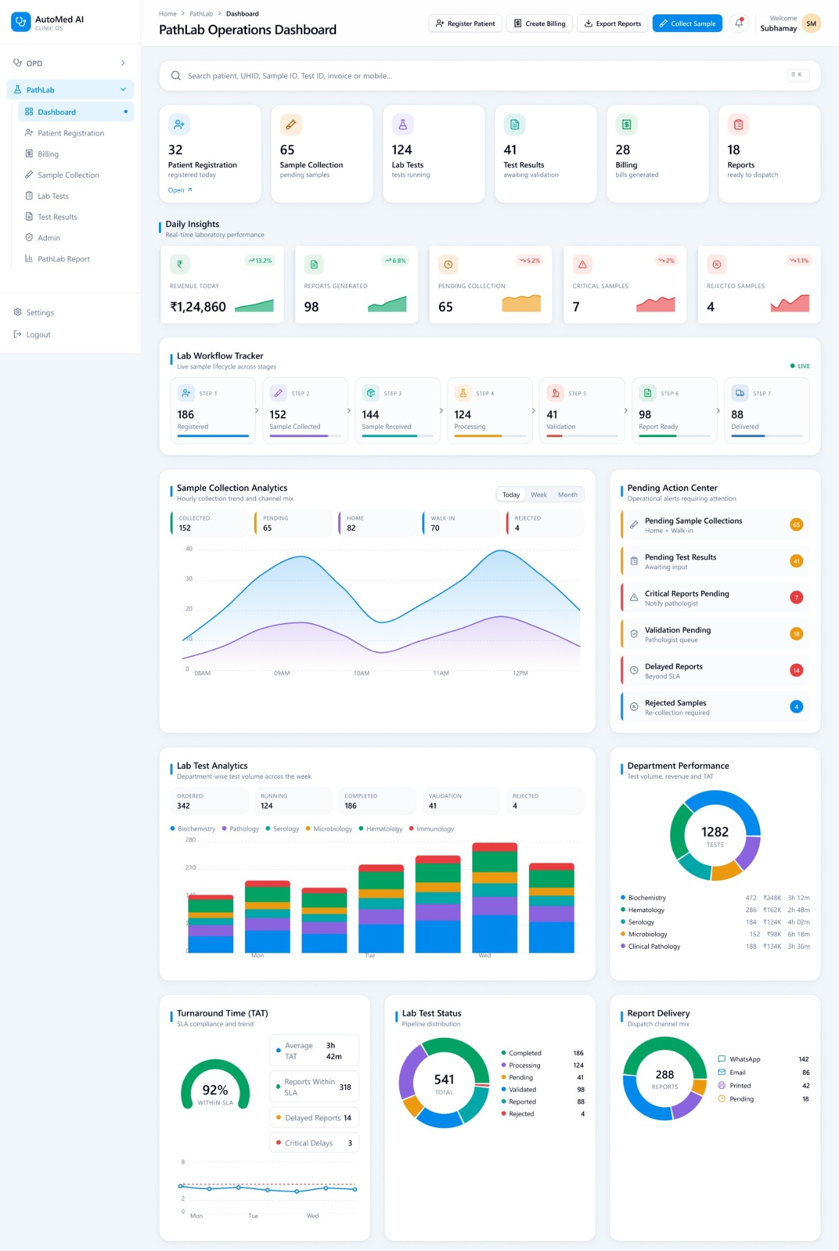This screenshot has width=839, height=1251.
Task: Select the Today analytics tab
Action: tap(511, 495)
